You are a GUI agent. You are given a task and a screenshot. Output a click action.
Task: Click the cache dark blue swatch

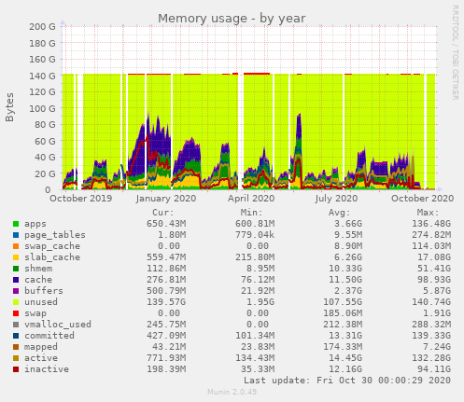(x=16, y=280)
